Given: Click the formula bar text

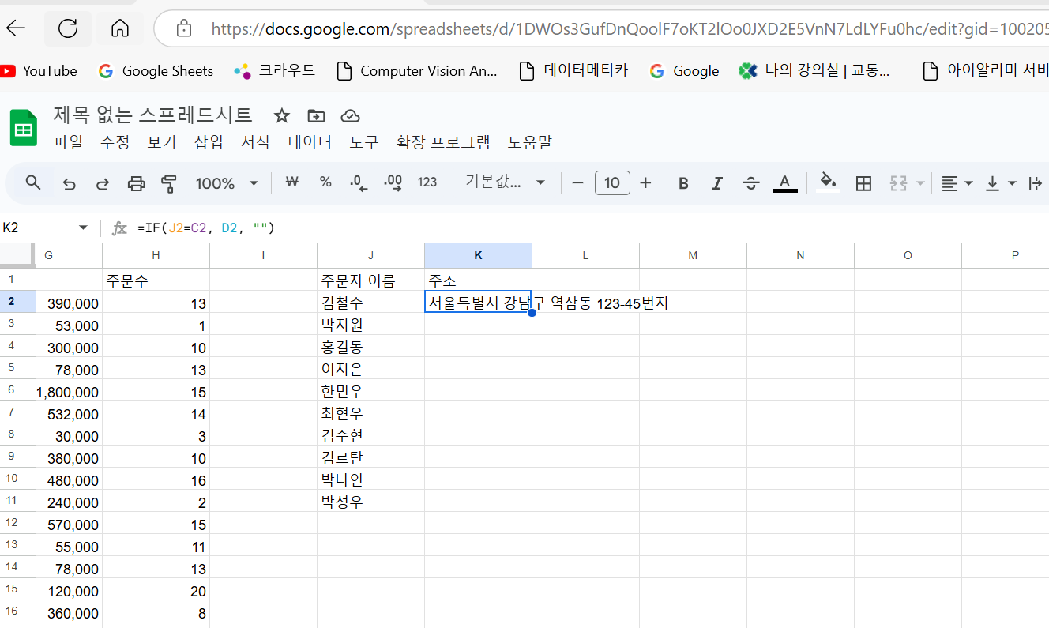Looking at the screenshot, I should [205, 228].
